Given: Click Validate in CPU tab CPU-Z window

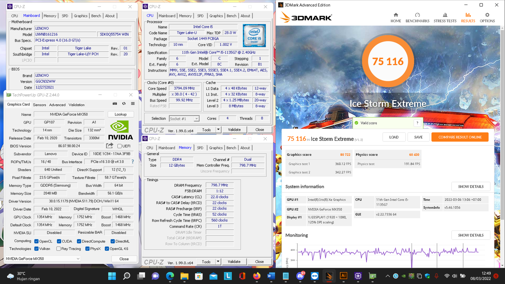Looking at the screenshot, I should click(234, 130).
